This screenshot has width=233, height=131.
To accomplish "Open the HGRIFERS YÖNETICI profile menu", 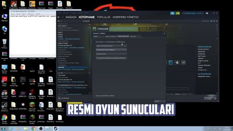I will click(x=126, y=17).
